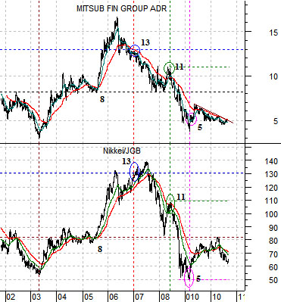The width and height of the screenshot is (281, 302).
Task: Click the 100 value on Nikkei/JGB axis
Action: coord(270,214)
